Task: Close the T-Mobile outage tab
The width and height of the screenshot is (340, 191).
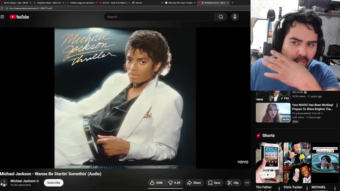Action: pos(96,3)
